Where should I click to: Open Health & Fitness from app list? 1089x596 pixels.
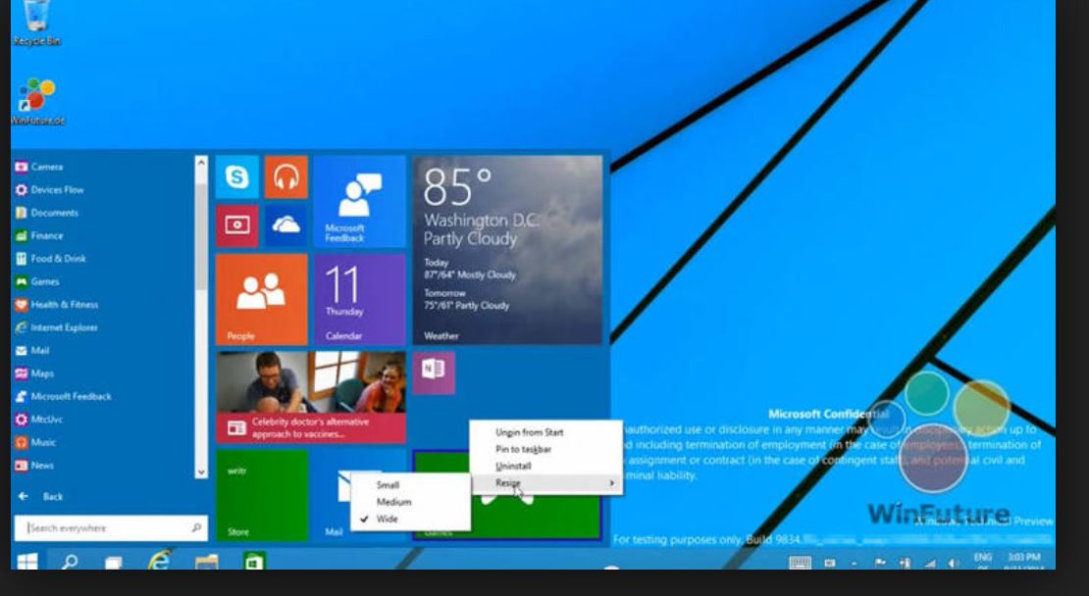[x=64, y=305]
